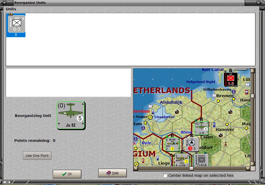Open the window system menu icon in title bar

pos(4,3)
